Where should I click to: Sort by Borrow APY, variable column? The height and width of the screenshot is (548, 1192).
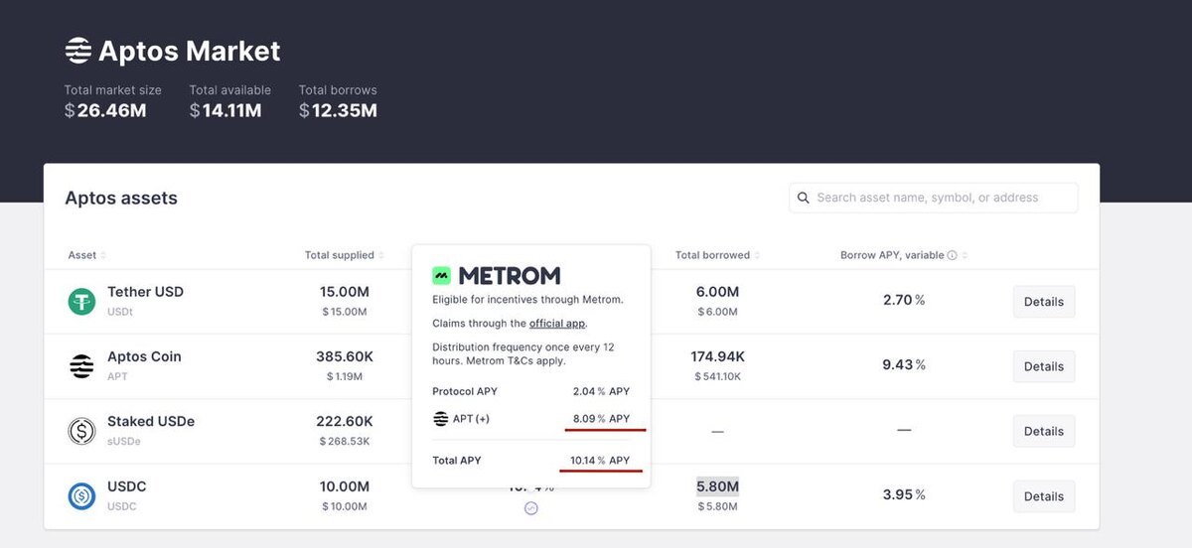[903, 255]
